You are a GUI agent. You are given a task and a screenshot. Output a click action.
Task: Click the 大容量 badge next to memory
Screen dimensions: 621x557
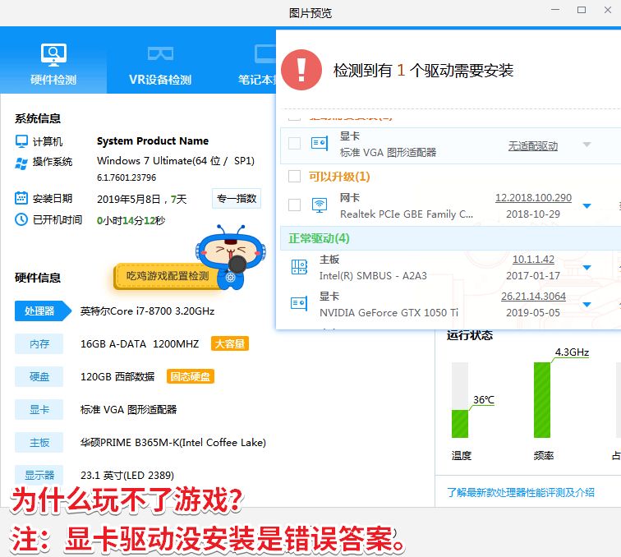230,343
